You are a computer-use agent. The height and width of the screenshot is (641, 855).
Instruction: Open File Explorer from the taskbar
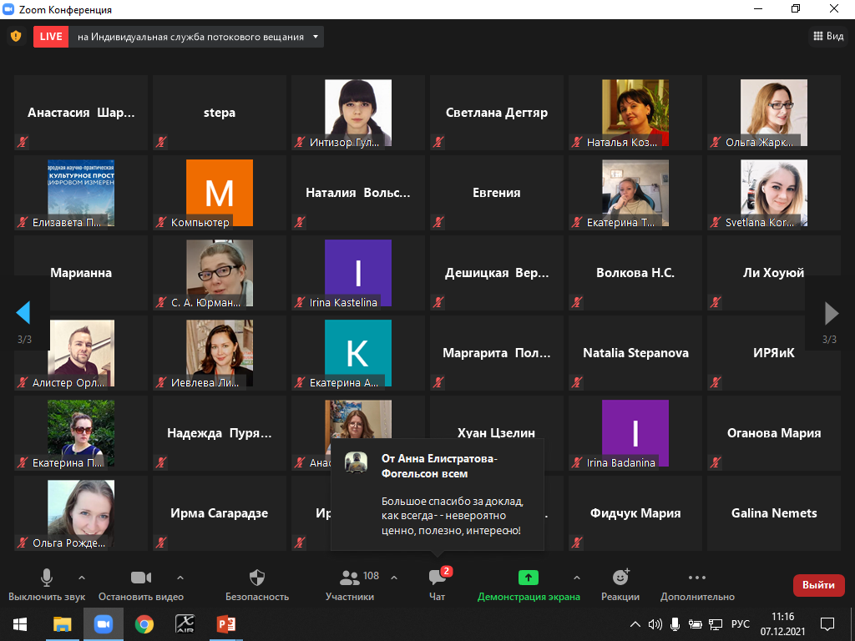point(62,624)
